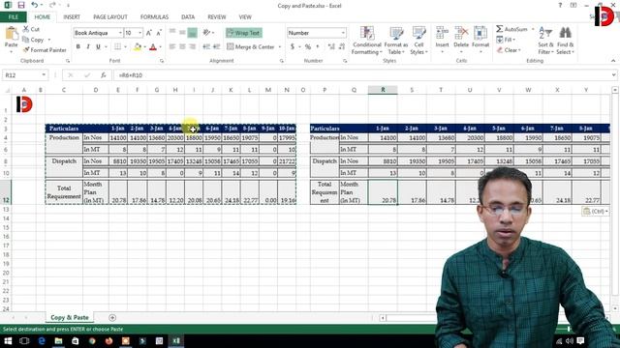Image resolution: width=620 pixels, height=348 pixels.
Task: Open Find & Select binoculars menu
Action: tap(565, 41)
